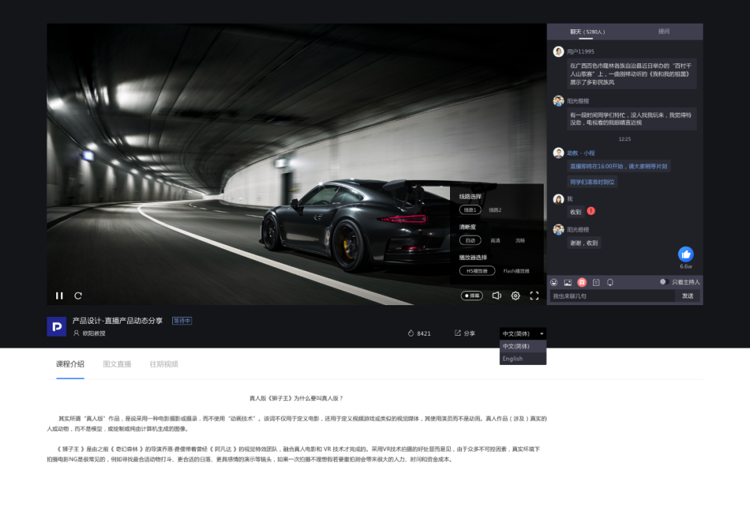This screenshot has height=531, width=750.
Task: Select 线路2 line option
Action: [494, 210]
